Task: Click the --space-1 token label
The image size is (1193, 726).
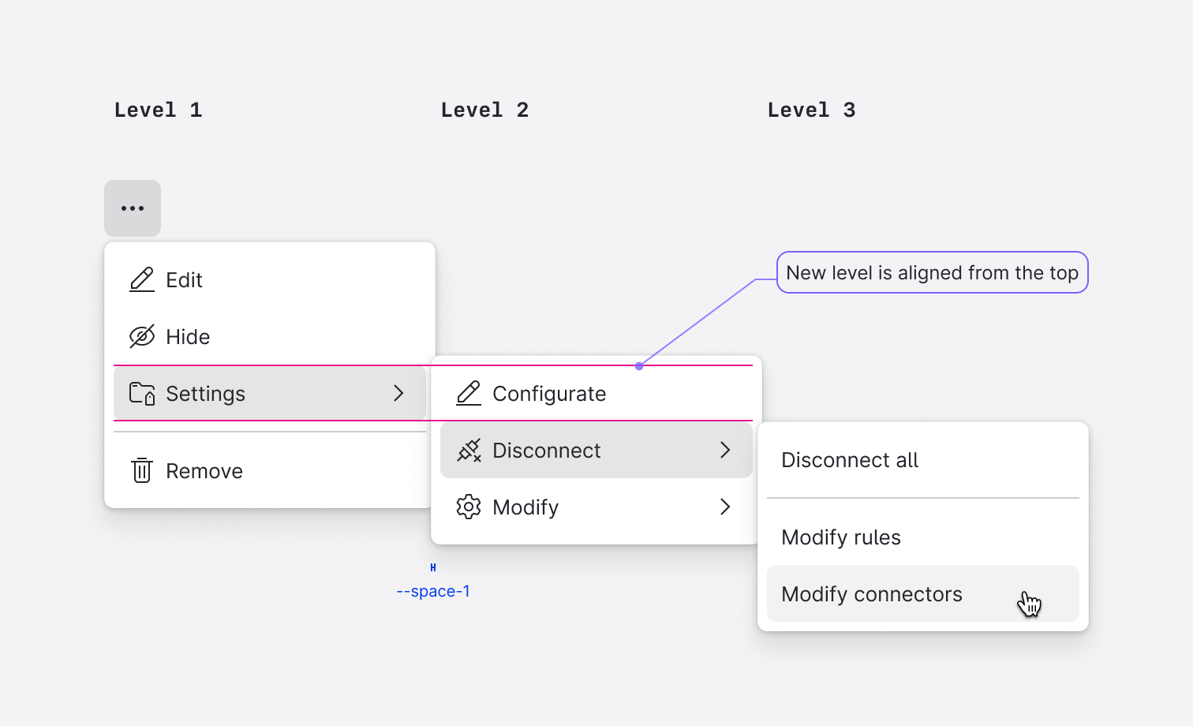Action: (x=433, y=591)
